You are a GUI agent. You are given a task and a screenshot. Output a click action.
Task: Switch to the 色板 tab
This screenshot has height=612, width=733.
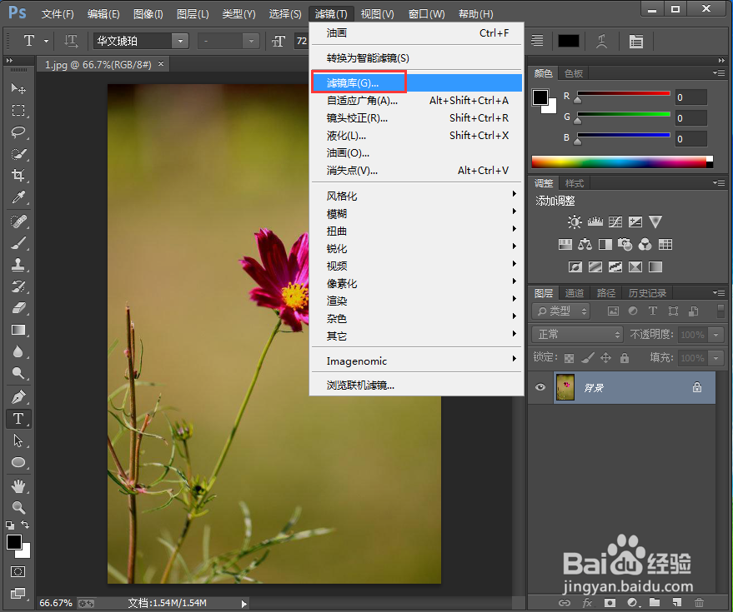coord(573,73)
